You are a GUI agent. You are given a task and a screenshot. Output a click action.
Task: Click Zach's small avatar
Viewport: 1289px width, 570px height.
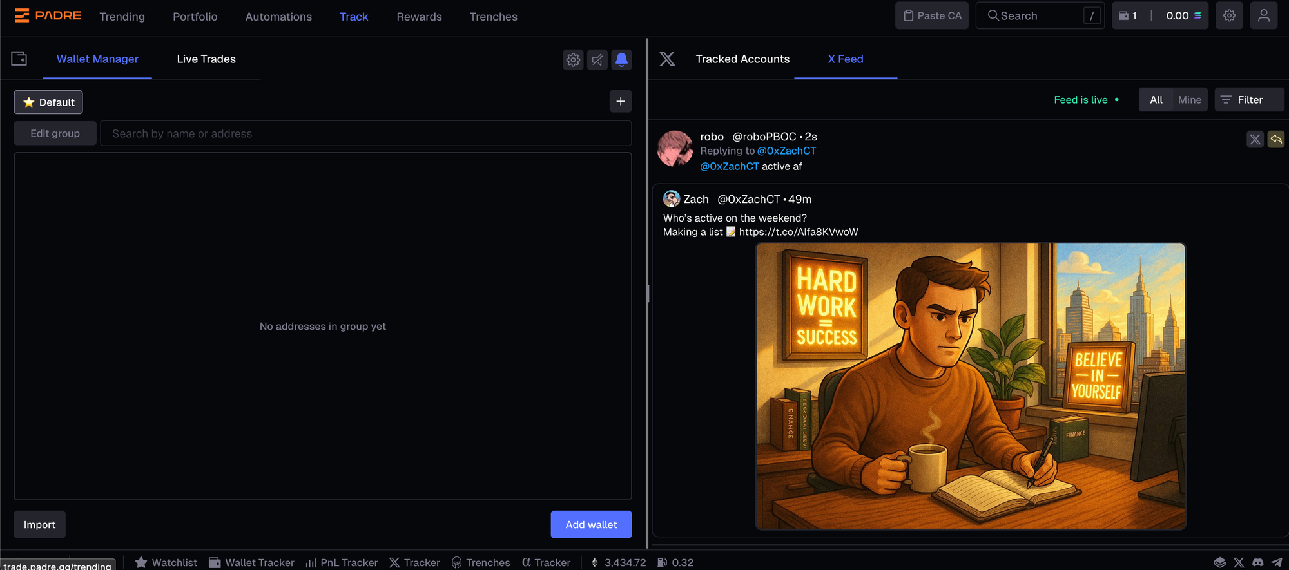click(x=672, y=198)
